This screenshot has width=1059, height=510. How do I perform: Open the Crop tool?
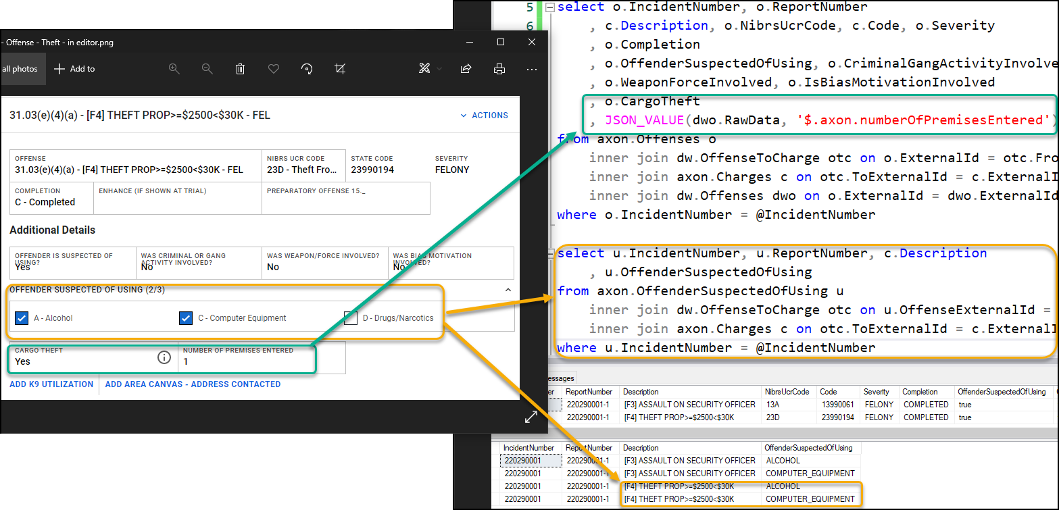(340, 68)
